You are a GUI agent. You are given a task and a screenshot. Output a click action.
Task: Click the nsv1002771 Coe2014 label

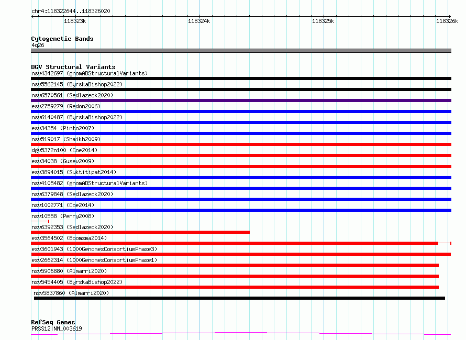[63, 205]
